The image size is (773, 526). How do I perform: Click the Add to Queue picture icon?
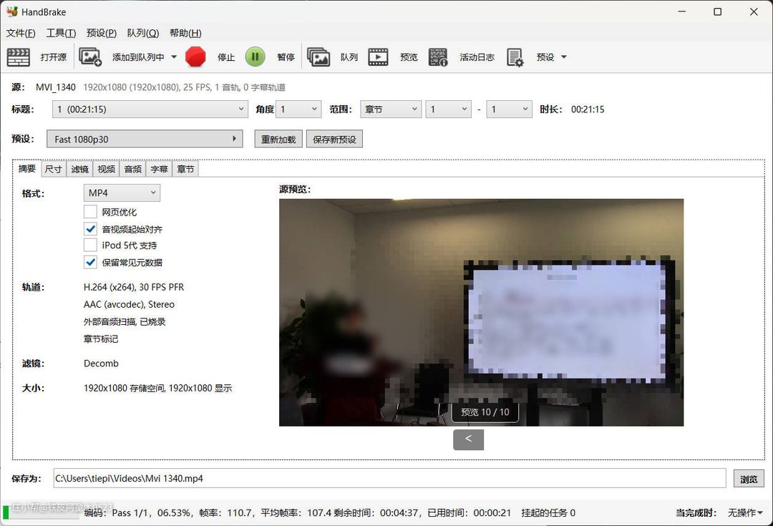pyautogui.click(x=90, y=57)
